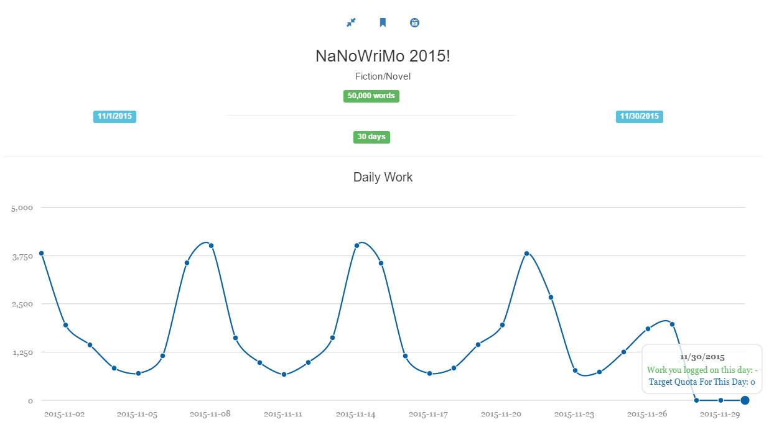
Task: Select the November 15 data point
Action: click(x=381, y=264)
